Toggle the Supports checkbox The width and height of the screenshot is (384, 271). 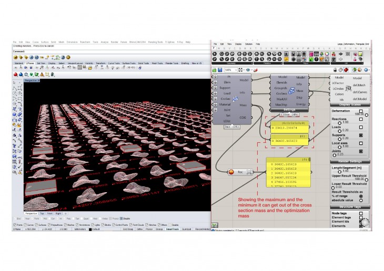[360, 134]
